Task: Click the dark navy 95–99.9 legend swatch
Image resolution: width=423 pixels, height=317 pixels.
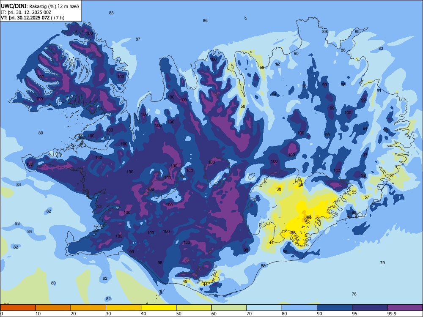Action: 370,308
